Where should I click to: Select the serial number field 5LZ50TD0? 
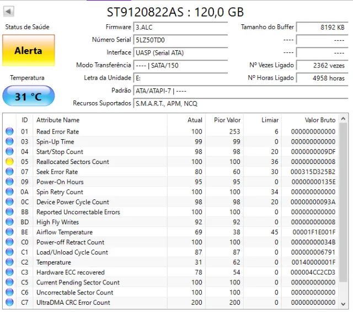coord(180,40)
